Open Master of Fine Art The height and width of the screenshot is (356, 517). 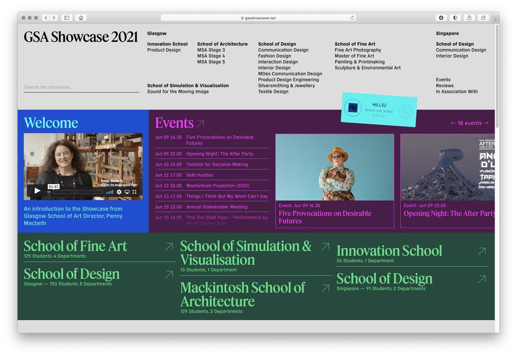(354, 56)
